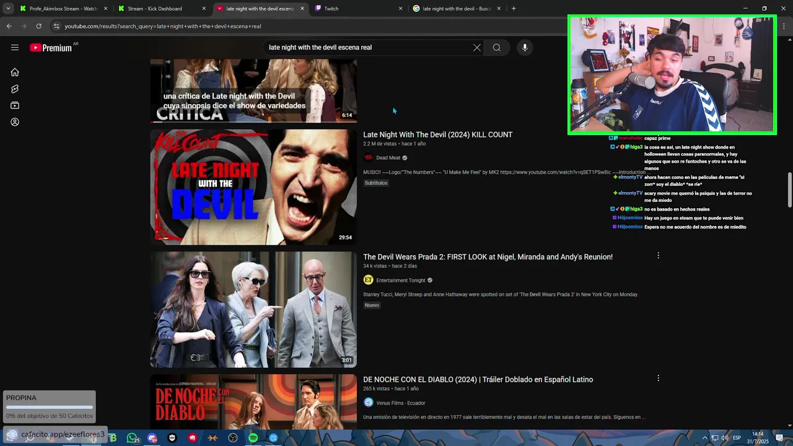Viewport: 793px width, 446px height.
Task: Open Late Night With The Devil KILL COUNT title
Action: click(x=437, y=134)
